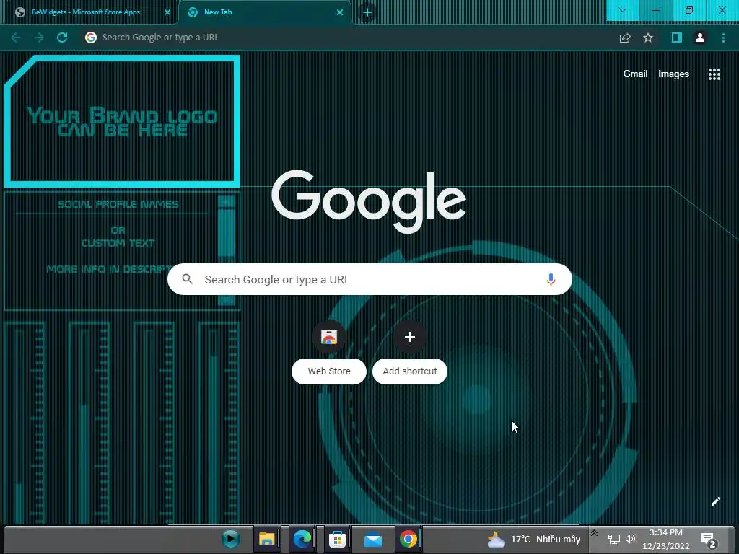Close the New Tab tab
The image size is (739, 554).
pyautogui.click(x=340, y=12)
